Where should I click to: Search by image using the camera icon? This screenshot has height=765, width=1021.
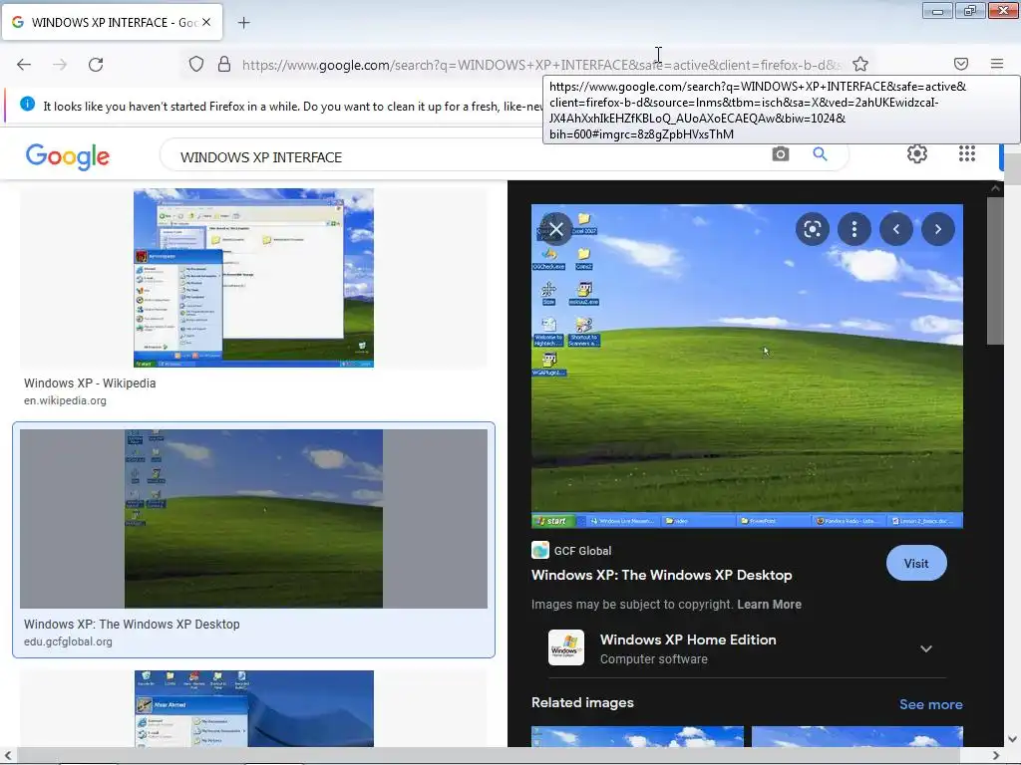pos(780,154)
